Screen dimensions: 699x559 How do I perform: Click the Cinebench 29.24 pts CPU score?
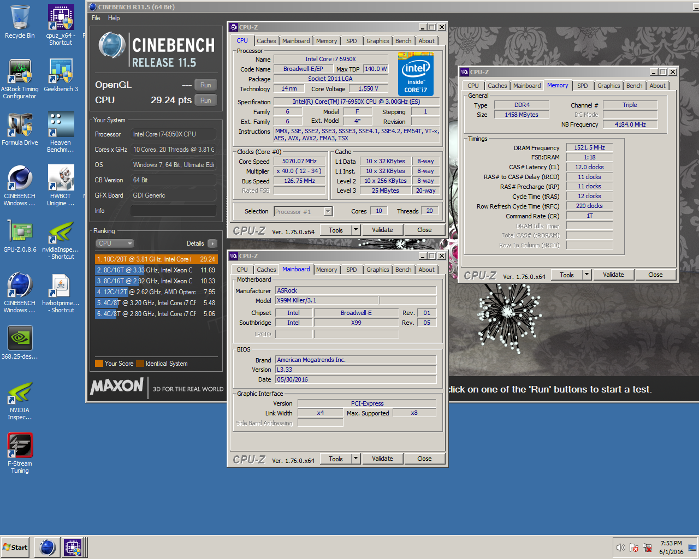[171, 100]
